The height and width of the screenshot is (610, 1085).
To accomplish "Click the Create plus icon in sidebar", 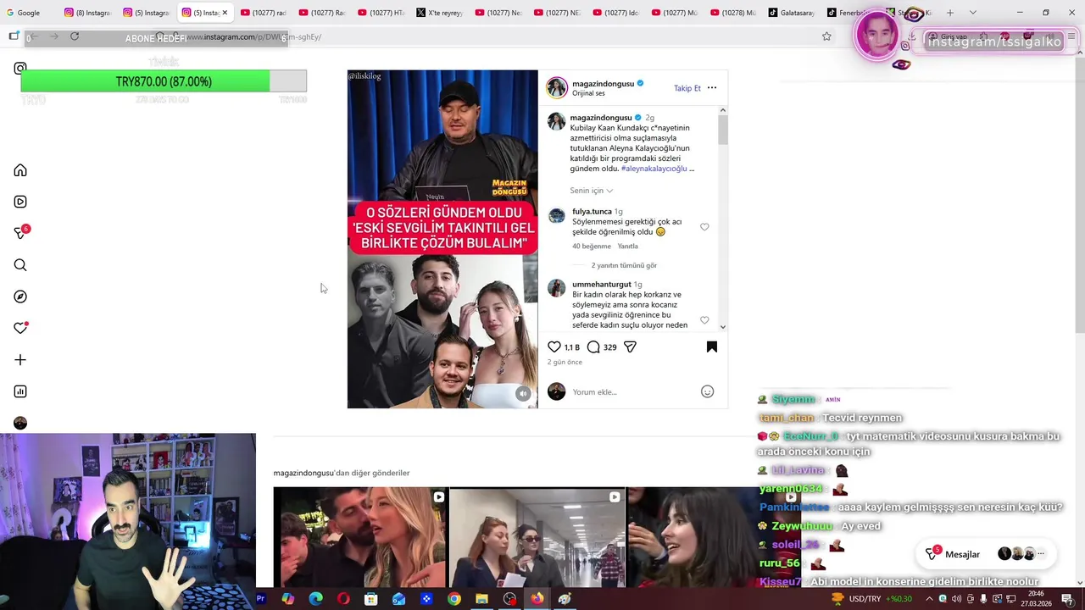I will tap(20, 360).
